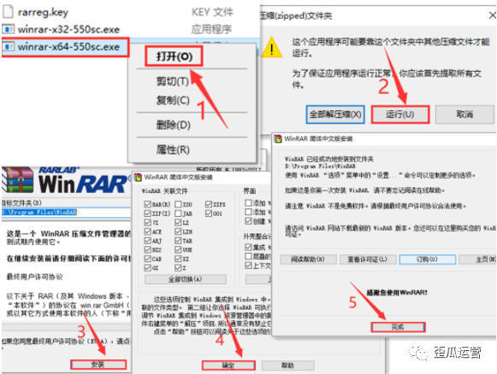Click the 阅读帮助 button
This screenshot has height=374, width=497.
pyautogui.click(x=308, y=260)
